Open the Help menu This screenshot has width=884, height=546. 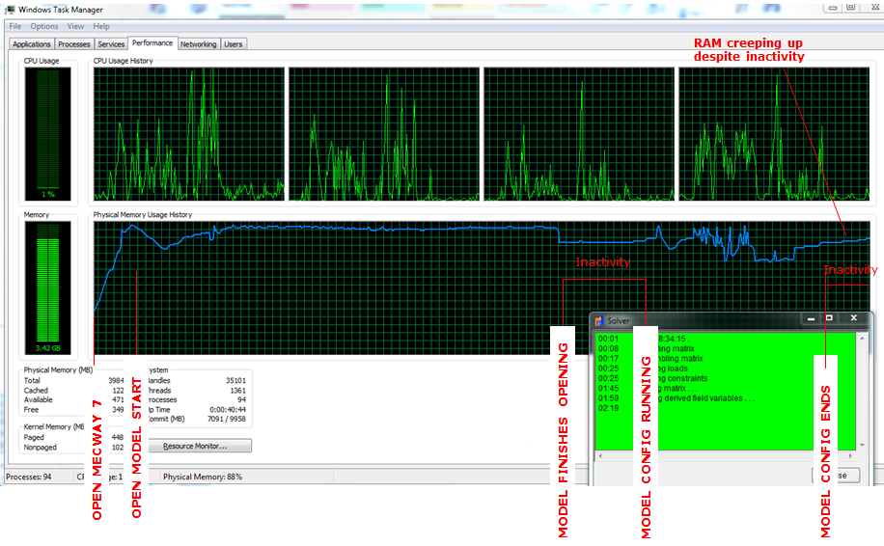(x=101, y=26)
